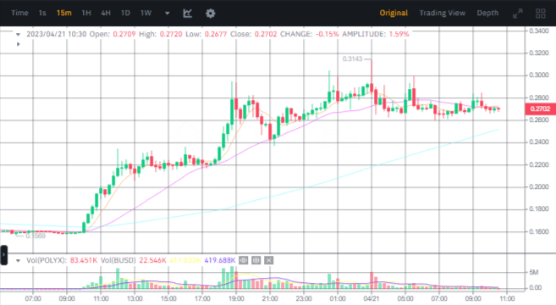Click the AMPLITUDE 1.59% value
The image size is (556, 305).
click(x=399, y=34)
